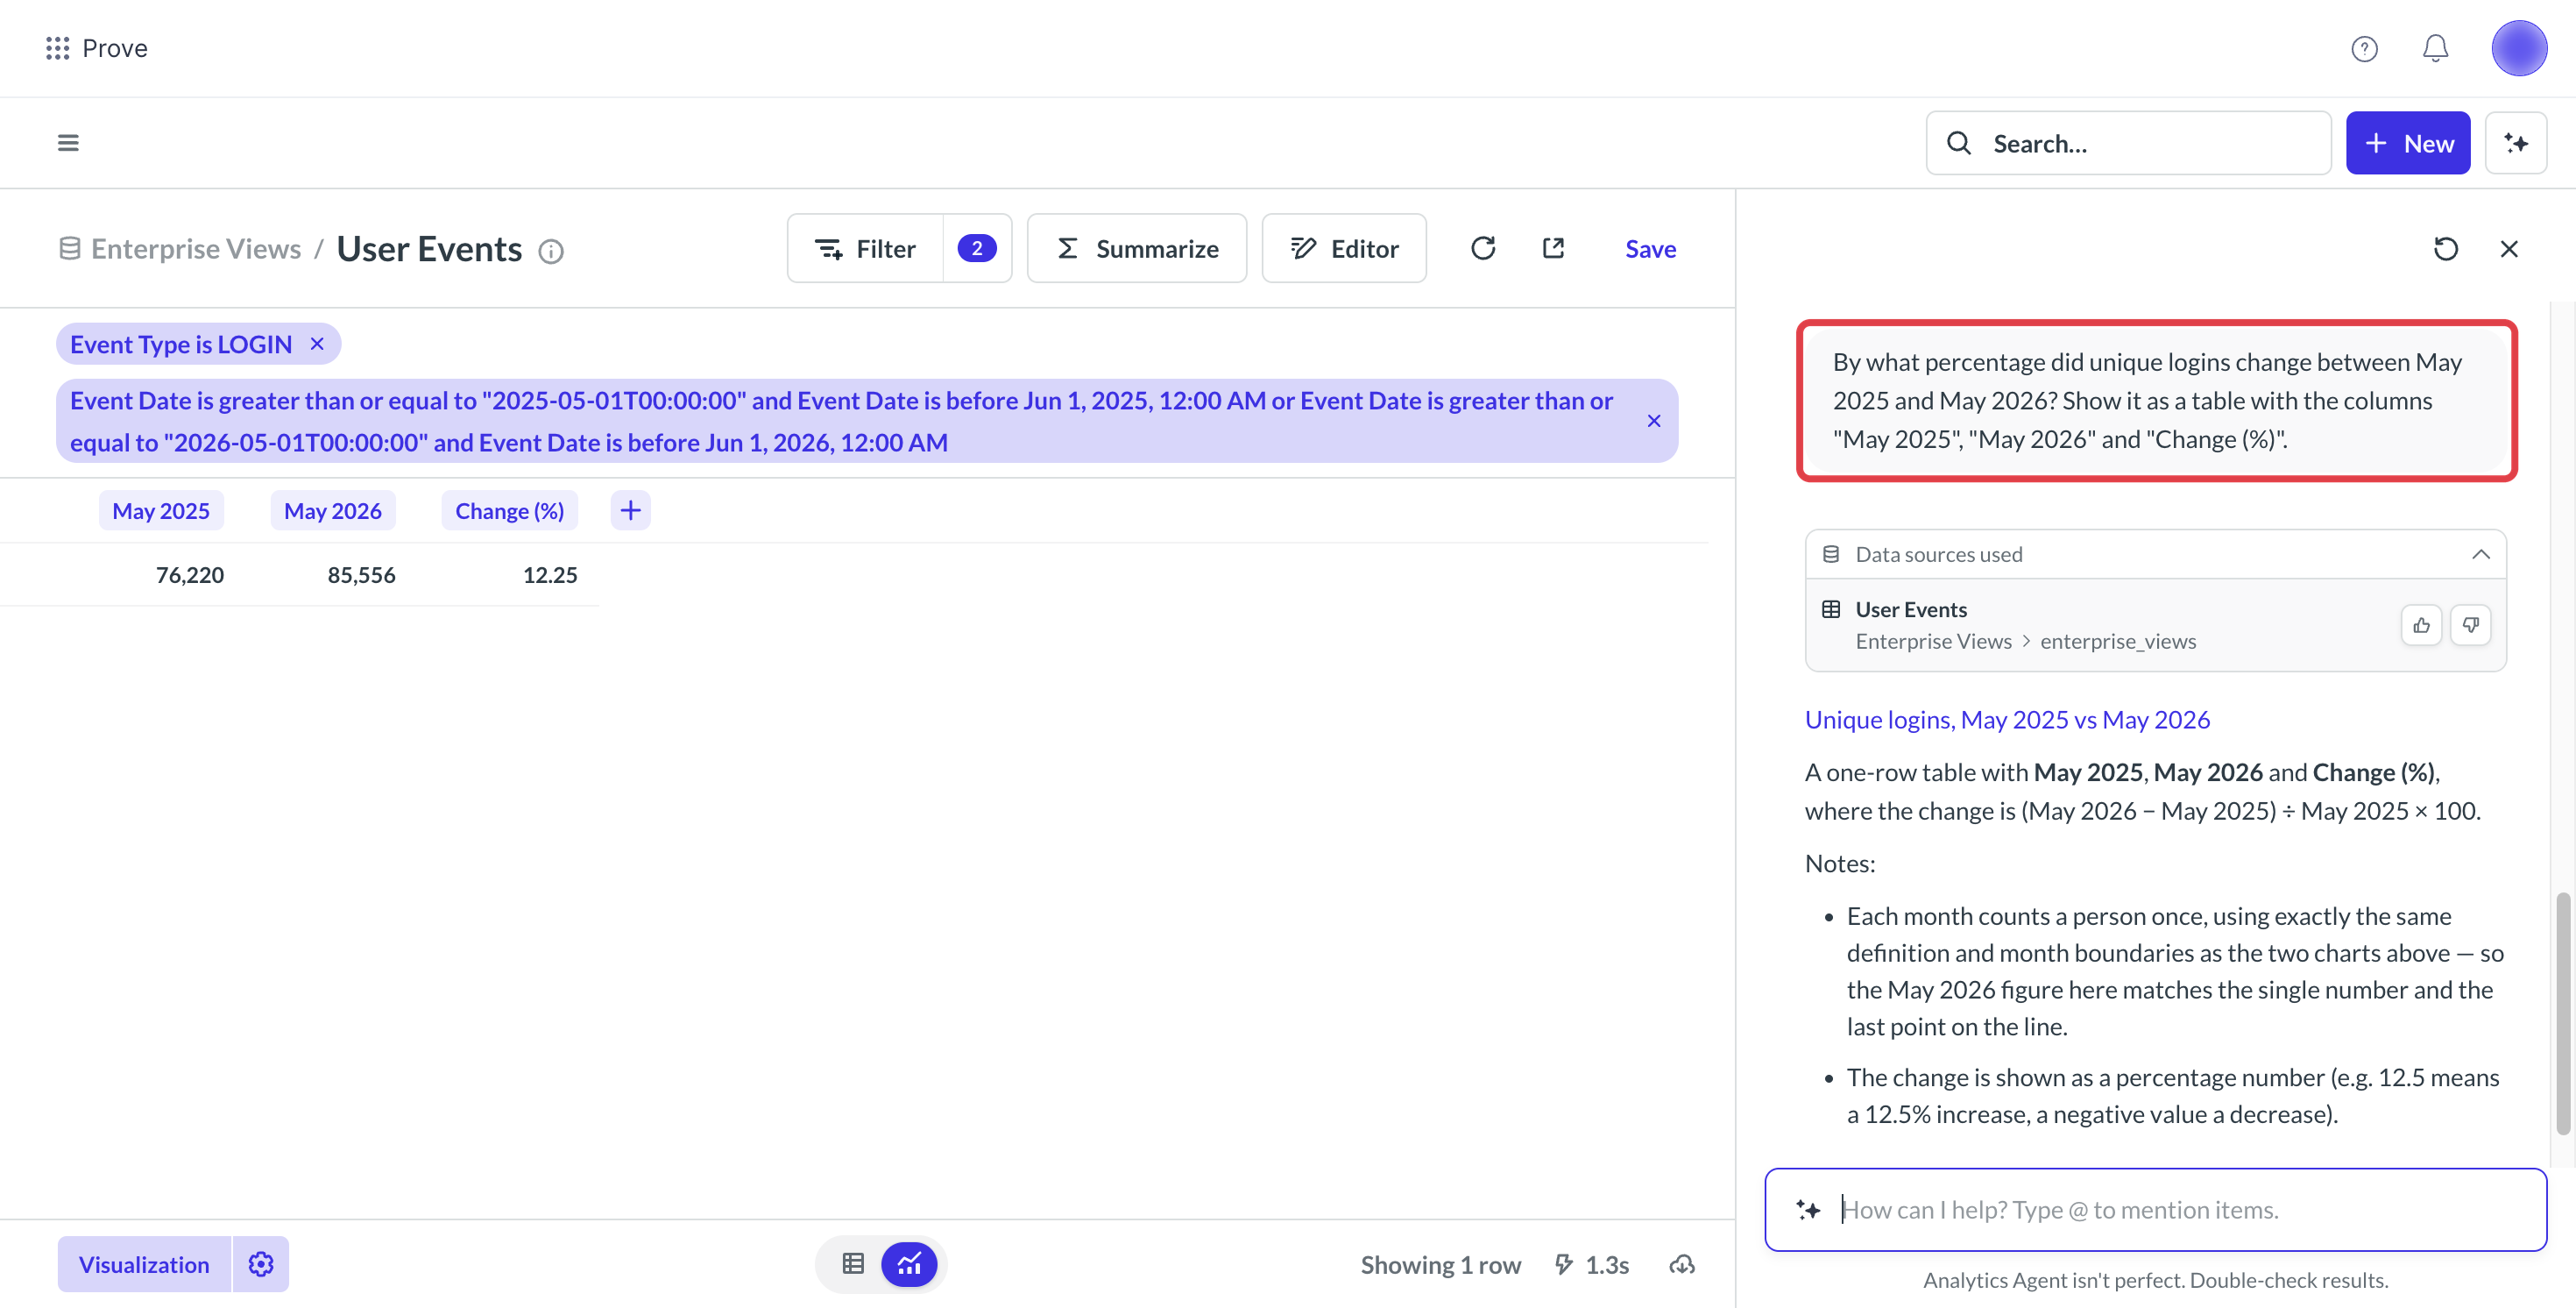
Task: Click the 85,556 cell value
Action: coord(362,574)
